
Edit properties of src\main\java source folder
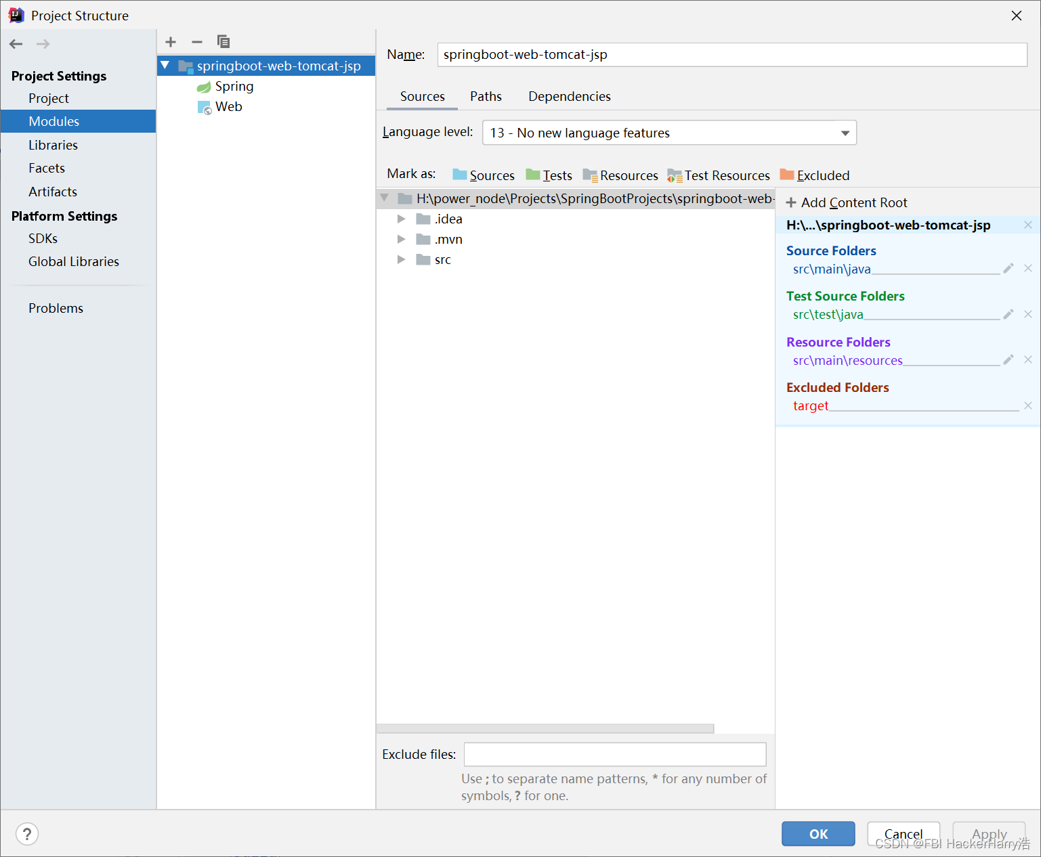click(1008, 269)
